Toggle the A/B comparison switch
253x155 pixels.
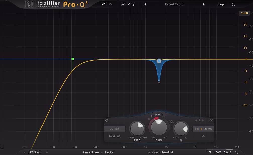point(123,4)
